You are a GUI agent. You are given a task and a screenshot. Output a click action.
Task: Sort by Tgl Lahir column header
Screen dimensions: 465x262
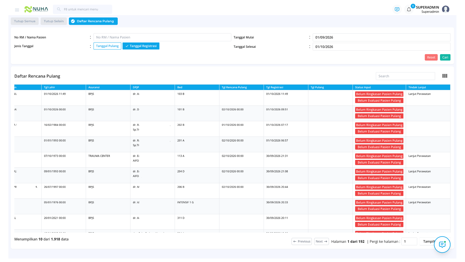pos(63,87)
